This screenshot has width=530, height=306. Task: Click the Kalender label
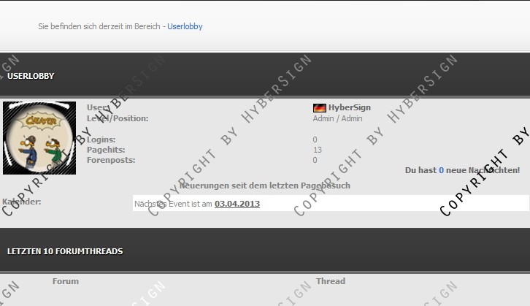(x=22, y=202)
